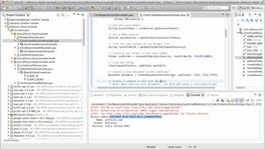Select the CmisCreateDocumentExample.java editor tab

pos(164,15)
